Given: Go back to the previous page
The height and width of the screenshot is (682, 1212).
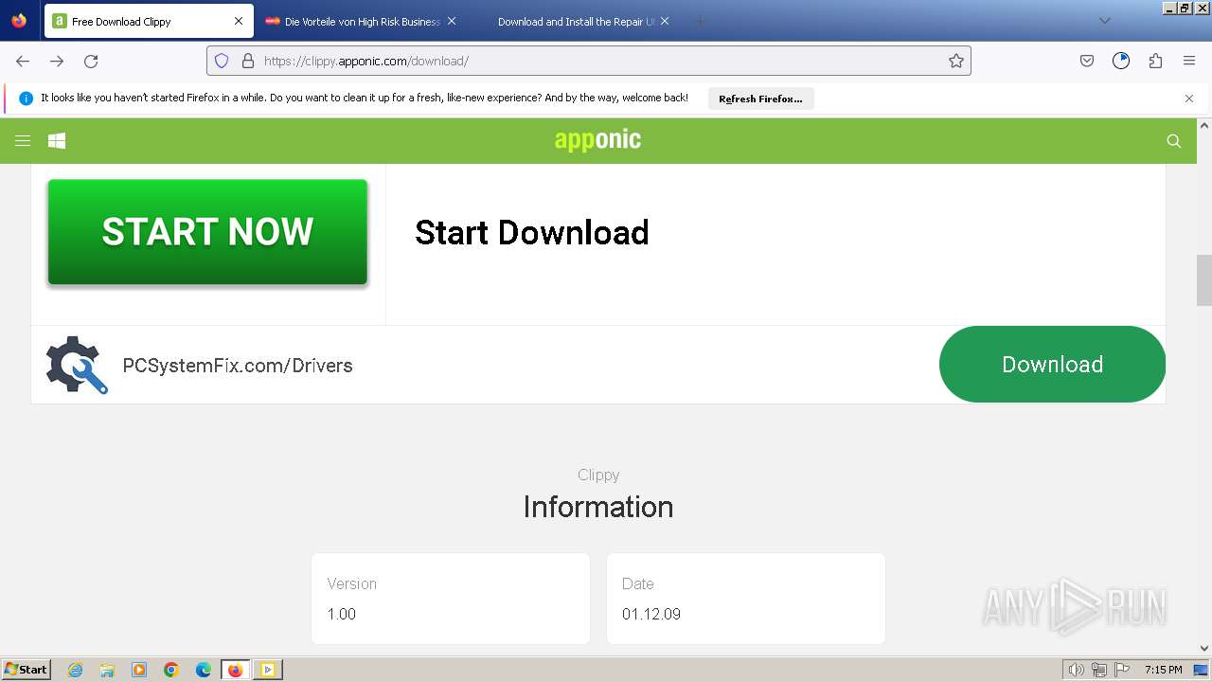Looking at the screenshot, I should [x=23, y=61].
